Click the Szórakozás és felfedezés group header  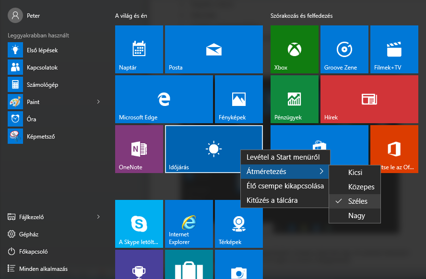(x=302, y=16)
